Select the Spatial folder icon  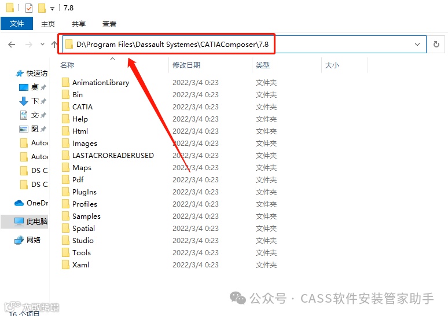[65, 228]
